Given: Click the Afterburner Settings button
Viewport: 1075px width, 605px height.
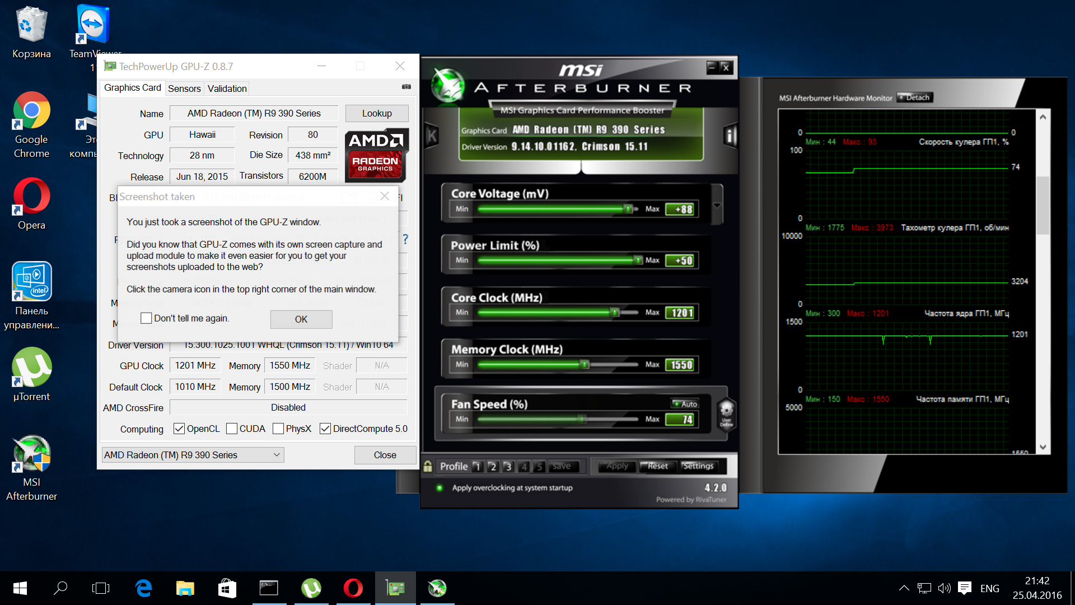Looking at the screenshot, I should click(698, 466).
